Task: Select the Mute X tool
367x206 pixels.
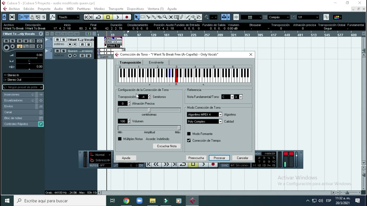Action: click(171, 17)
